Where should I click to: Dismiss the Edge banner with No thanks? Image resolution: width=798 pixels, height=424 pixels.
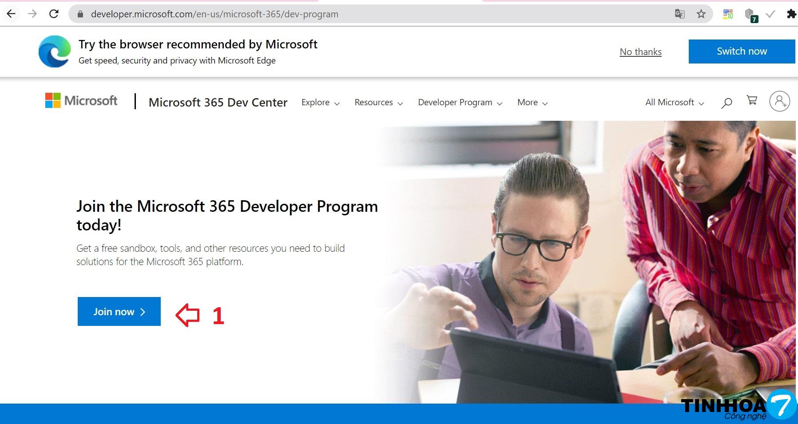[x=640, y=52]
